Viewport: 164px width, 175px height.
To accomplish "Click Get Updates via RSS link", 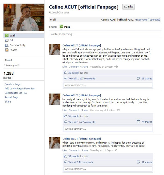I will click(x=16, y=93).
